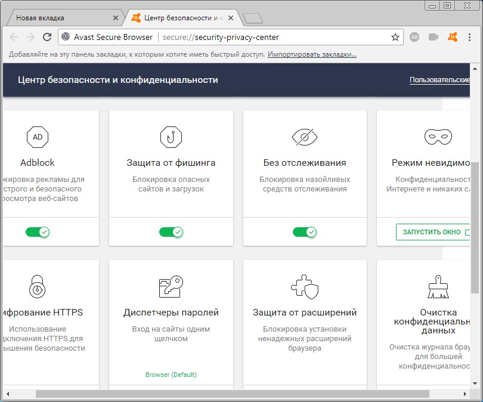Click the orange Avast icon in toolbar
This screenshot has height=402, width=483.
(x=453, y=37)
